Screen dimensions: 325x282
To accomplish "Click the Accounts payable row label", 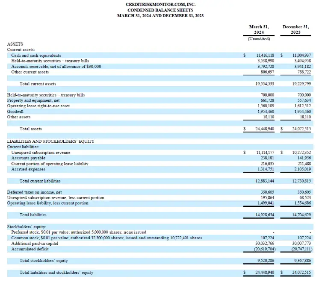I will pyautogui.click(x=28, y=158).
